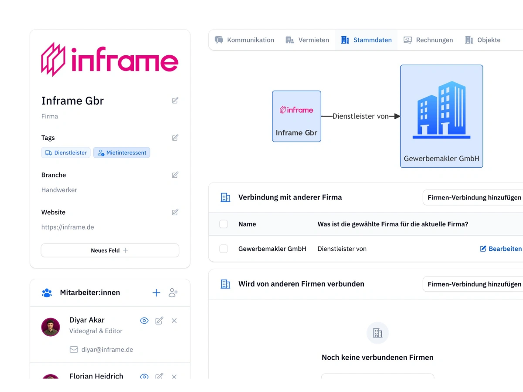
Task: Click the 'Was ist die gewählte Firma' column header
Action: [x=393, y=224]
